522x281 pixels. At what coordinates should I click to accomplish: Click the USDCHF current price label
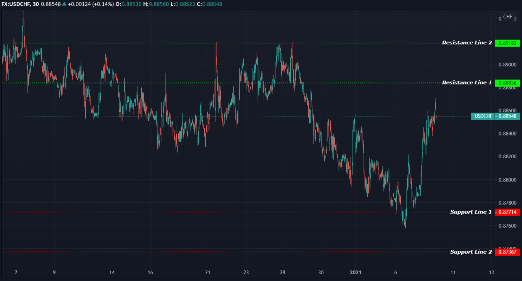(483, 116)
